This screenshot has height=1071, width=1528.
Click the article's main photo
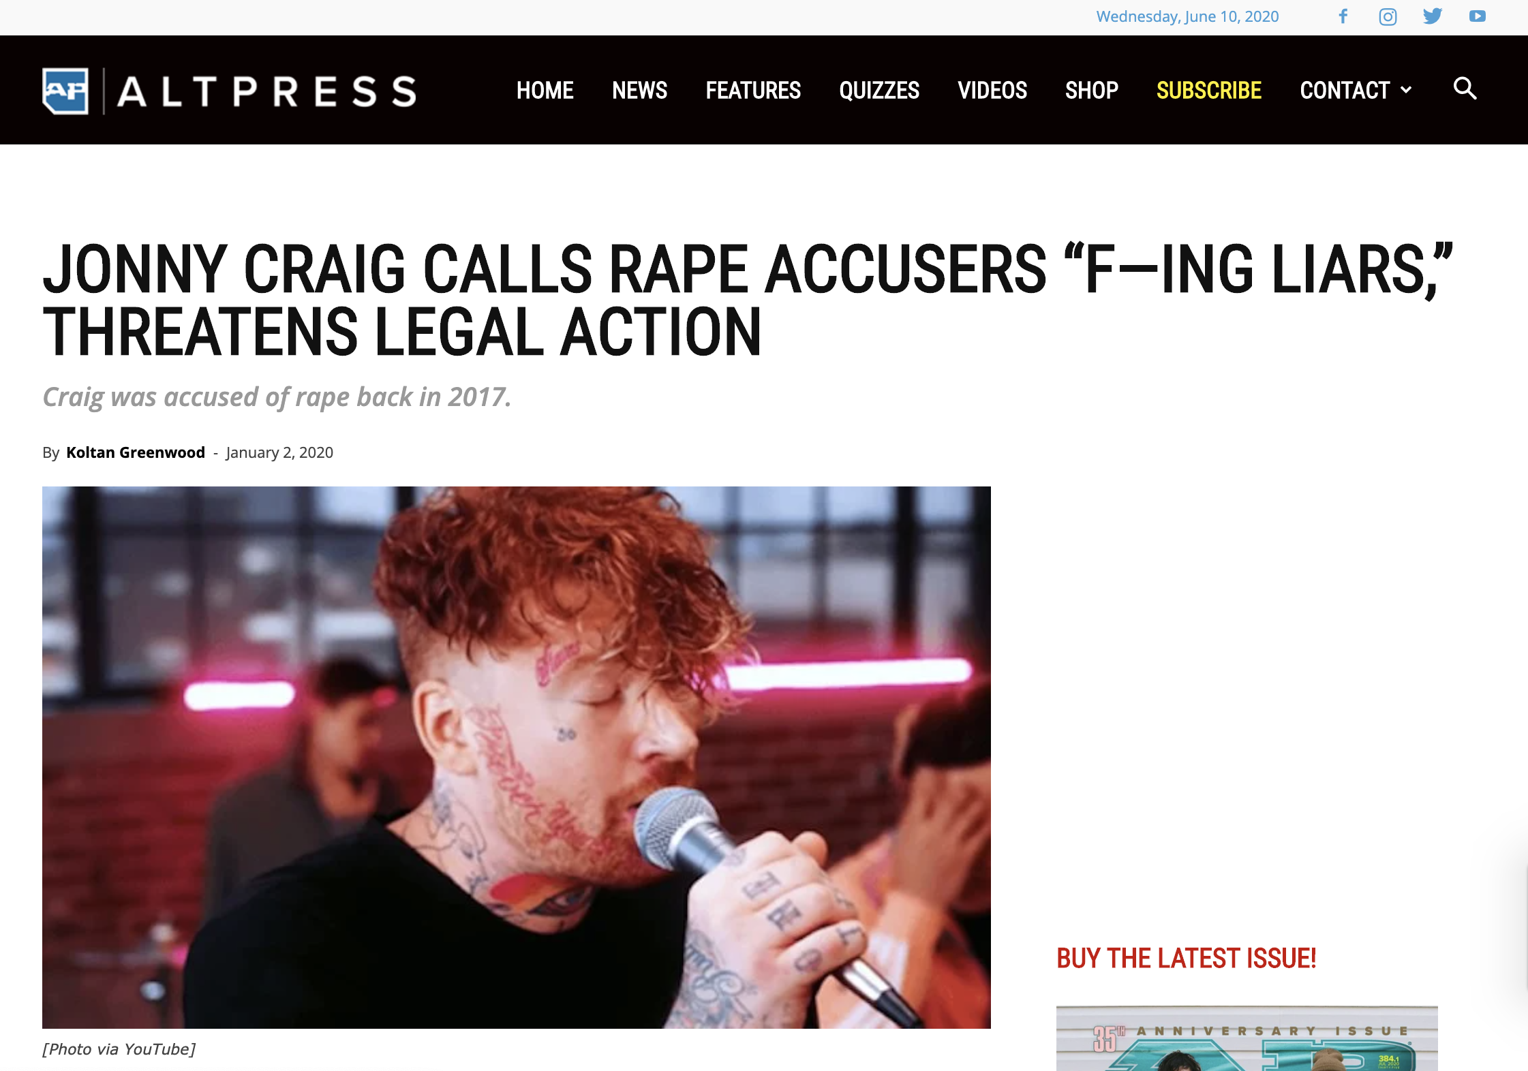(x=517, y=757)
